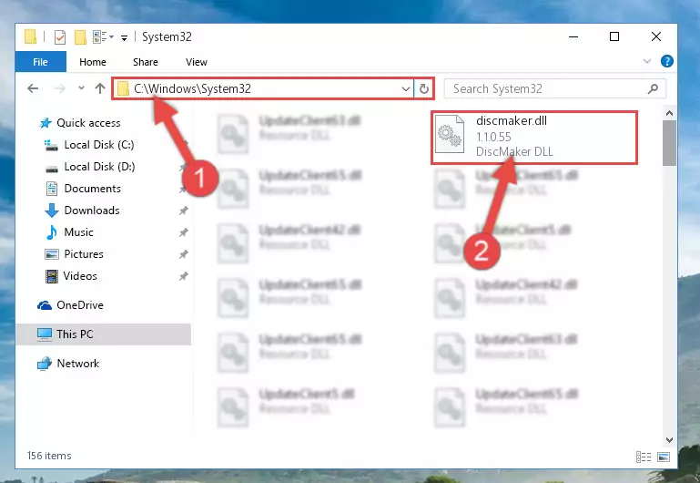Select the discmaker.dll file
Screen dimensions: 700x483
[534, 138]
